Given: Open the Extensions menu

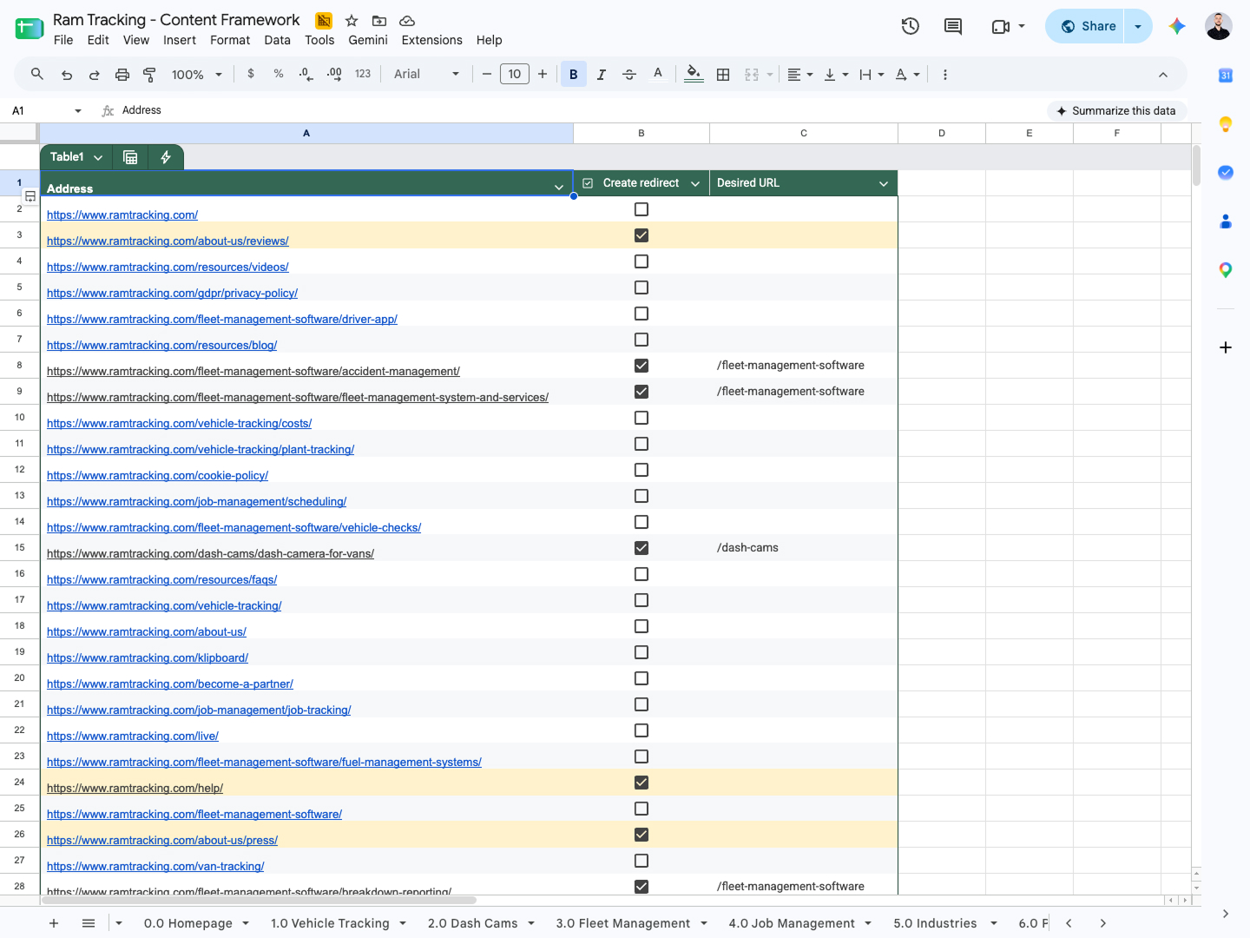Looking at the screenshot, I should pyautogui.click(x=432, y=40).
